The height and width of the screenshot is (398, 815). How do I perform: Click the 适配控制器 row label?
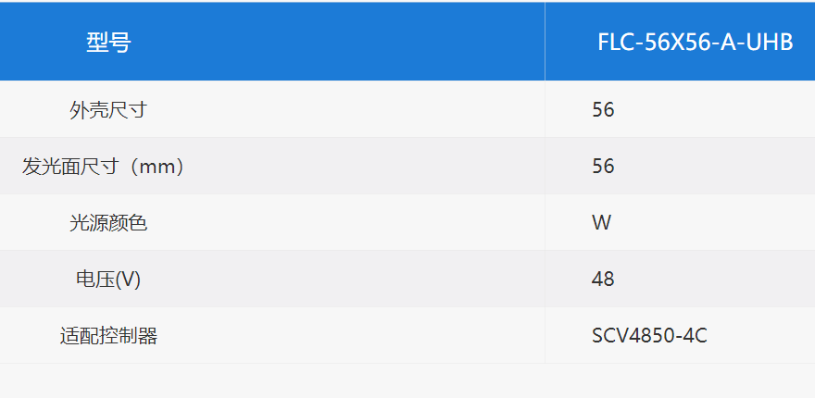coord(108,336)
